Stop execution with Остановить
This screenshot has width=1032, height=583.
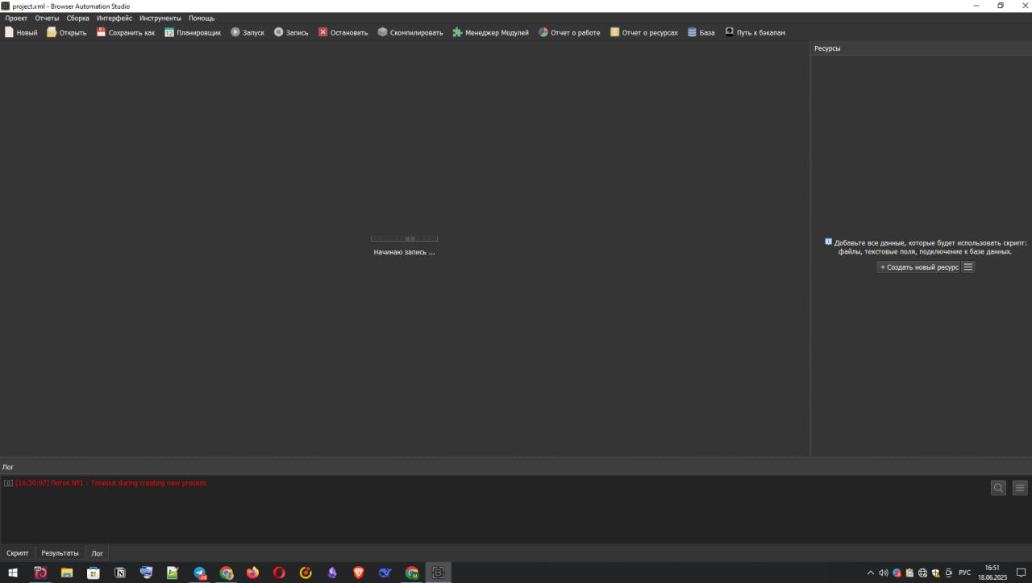[322, 32]
